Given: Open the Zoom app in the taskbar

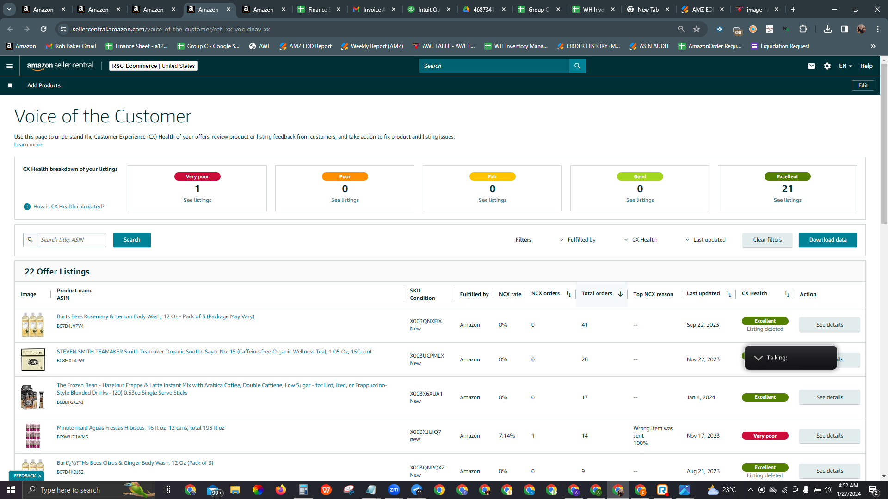Looking at the screenshot, I should tap(394, 490).
